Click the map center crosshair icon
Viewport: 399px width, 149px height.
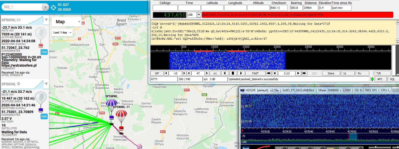pos(53,7)
